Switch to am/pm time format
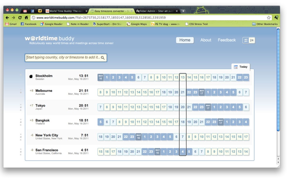The height and width of the screenshot is (180, 289). click(245, 40)
